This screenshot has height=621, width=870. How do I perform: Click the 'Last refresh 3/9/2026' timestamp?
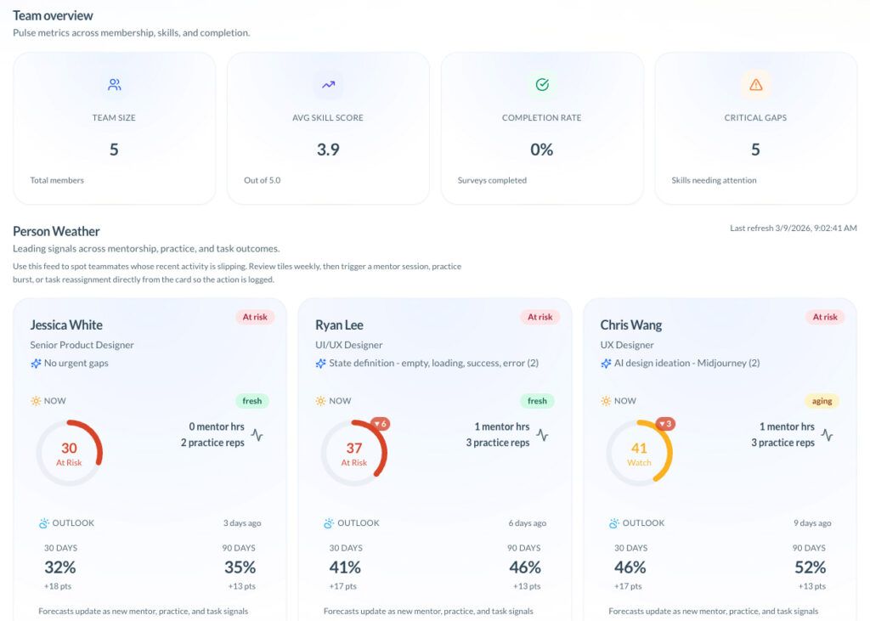pyautogui.click(x=794, y=227)
